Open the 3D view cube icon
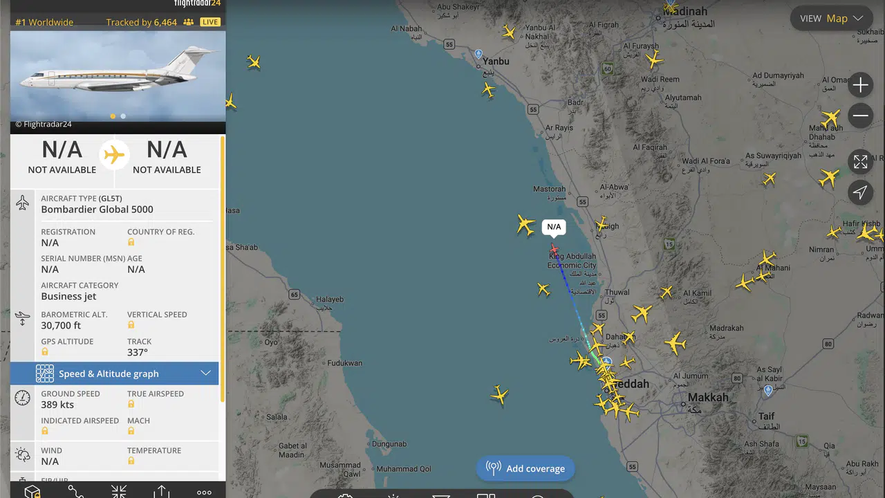This screenshot has width=885, height=498. 32,492
